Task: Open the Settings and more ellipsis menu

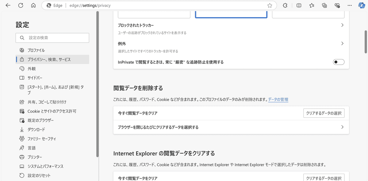Action: point(349,6)
